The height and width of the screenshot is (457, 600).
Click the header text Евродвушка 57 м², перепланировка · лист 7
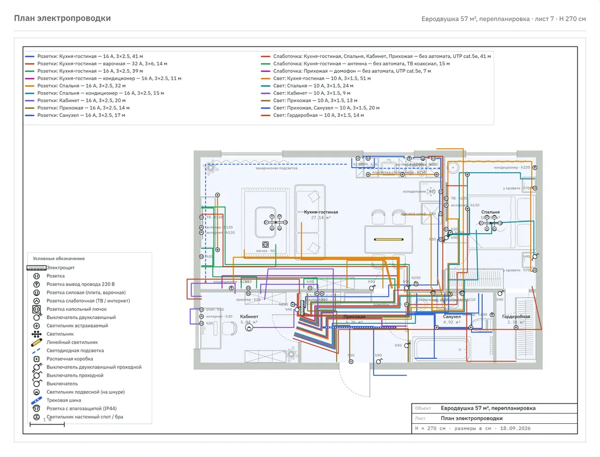(x=488, y=19)
